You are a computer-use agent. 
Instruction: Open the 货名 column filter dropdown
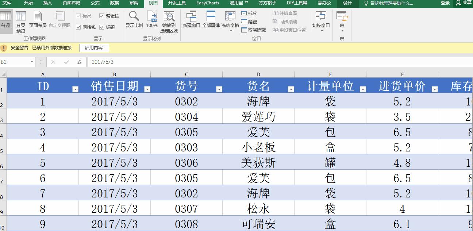(x=291, y=89)
